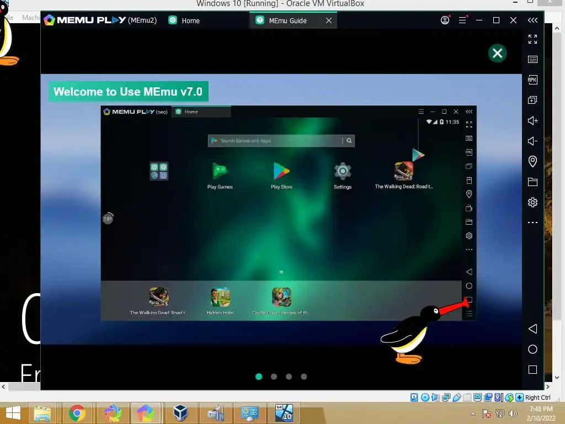This screenshot has height=424, width=565.
Task: Click the VirtualBox horizontal scrollbar right arrow
Action: [x=548, y=386]
